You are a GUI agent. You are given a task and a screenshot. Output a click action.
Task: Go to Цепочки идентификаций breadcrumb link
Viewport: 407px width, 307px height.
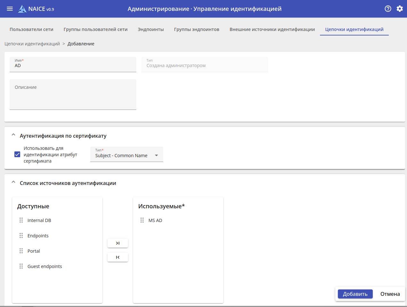(32, 44)
